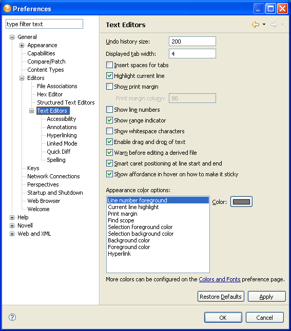Click the Apply button

pos(267,297)
